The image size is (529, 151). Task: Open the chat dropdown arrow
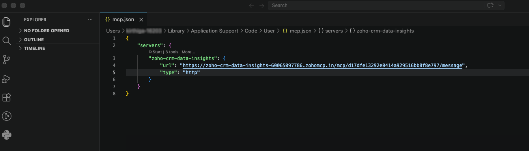500,5
